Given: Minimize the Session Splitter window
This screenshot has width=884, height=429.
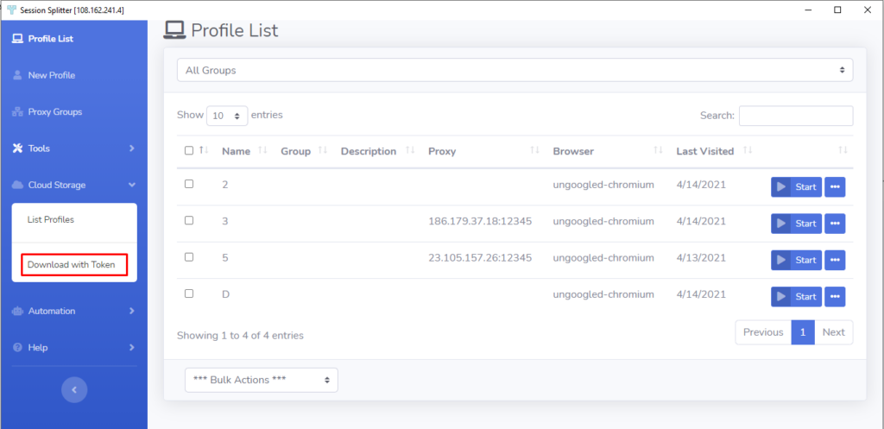Looking at the screenshot, I should coord(808,9).
